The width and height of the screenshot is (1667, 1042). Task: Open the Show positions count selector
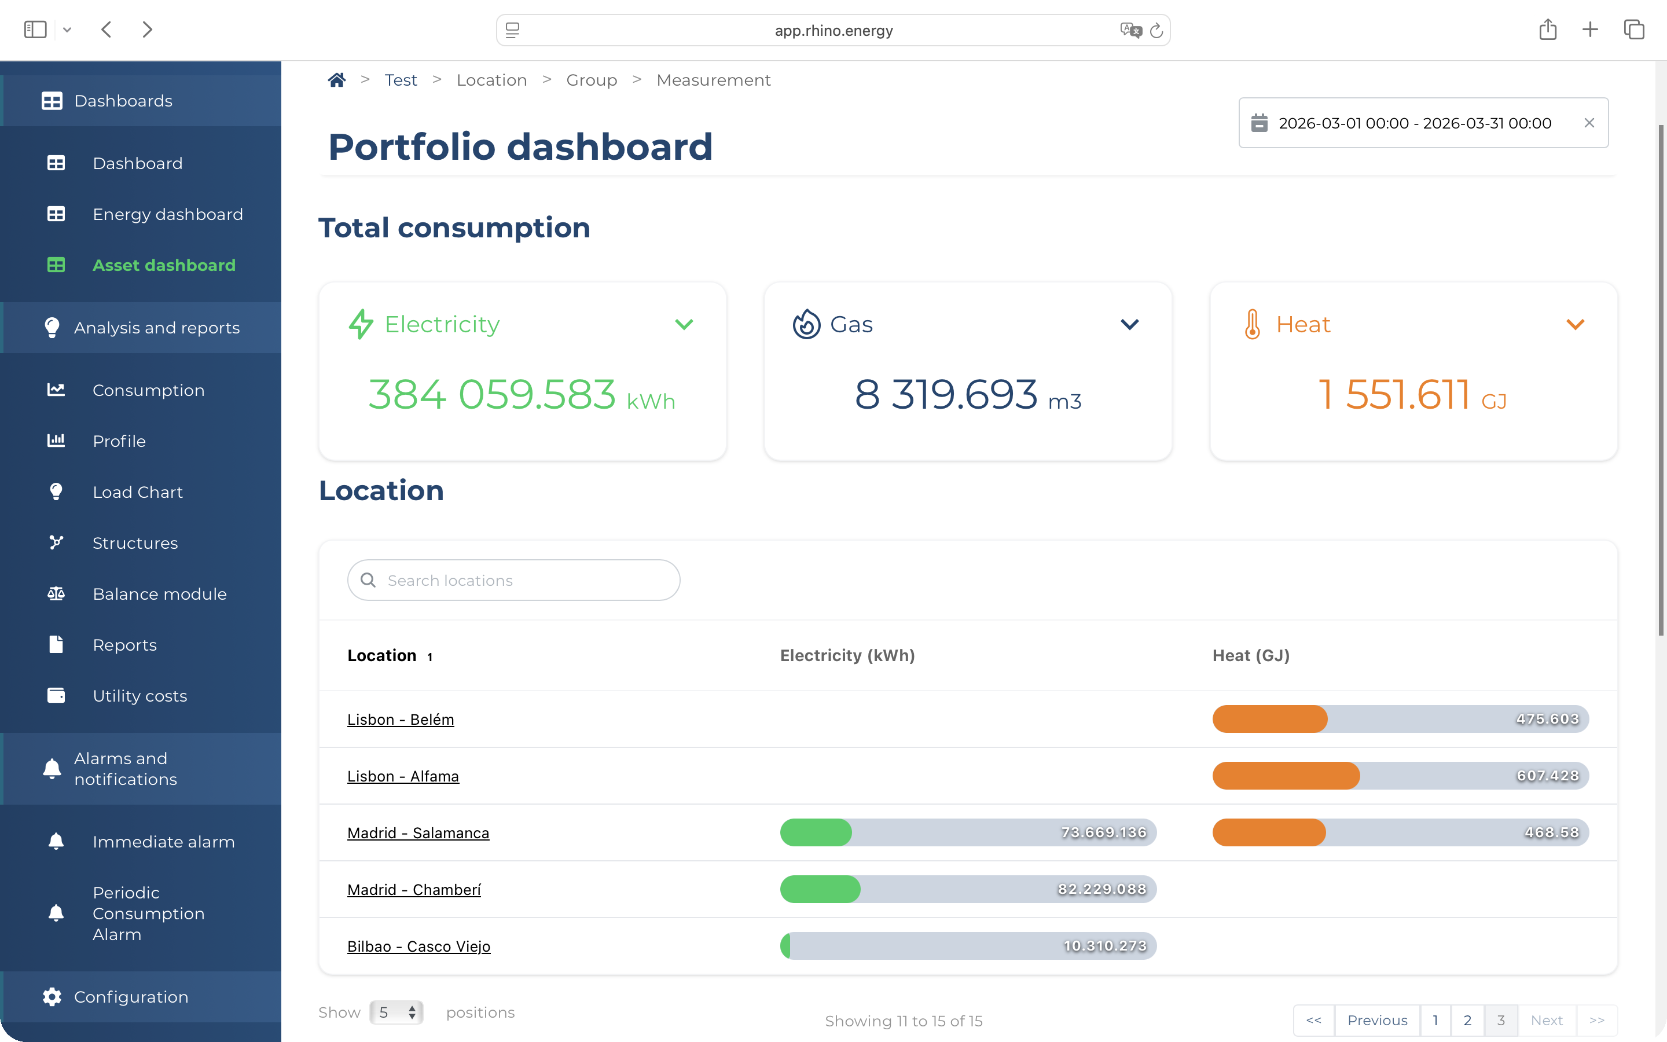[396, 1012]
